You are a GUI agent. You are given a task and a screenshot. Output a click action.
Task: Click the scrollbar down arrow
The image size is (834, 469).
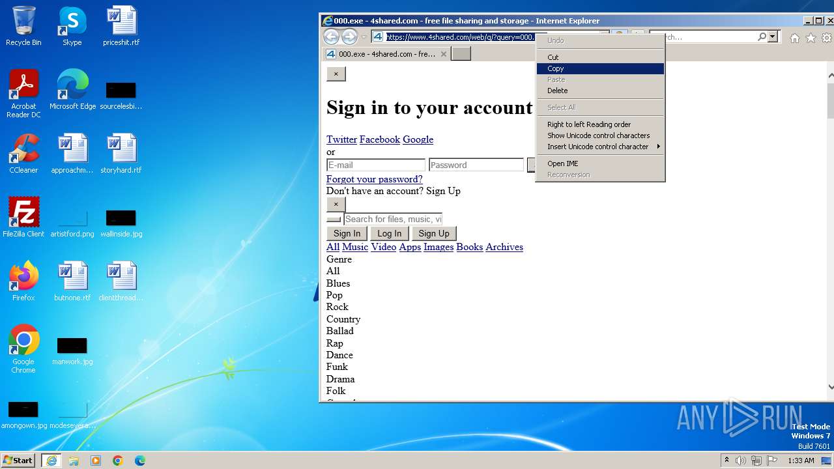(x=831, y=386)
